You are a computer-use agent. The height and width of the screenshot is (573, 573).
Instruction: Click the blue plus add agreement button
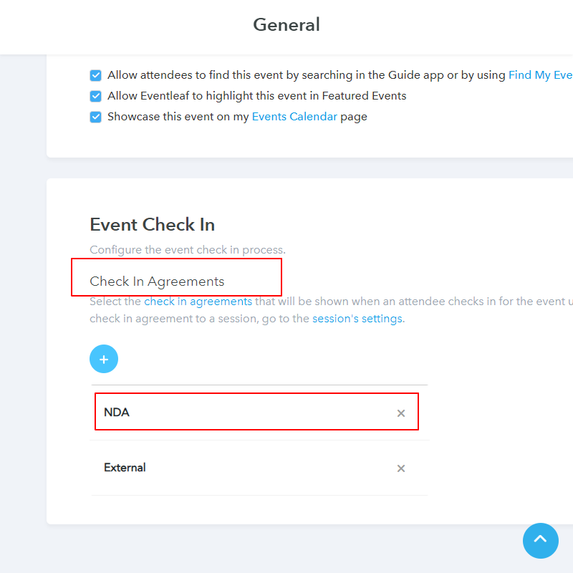pos(104,359)
